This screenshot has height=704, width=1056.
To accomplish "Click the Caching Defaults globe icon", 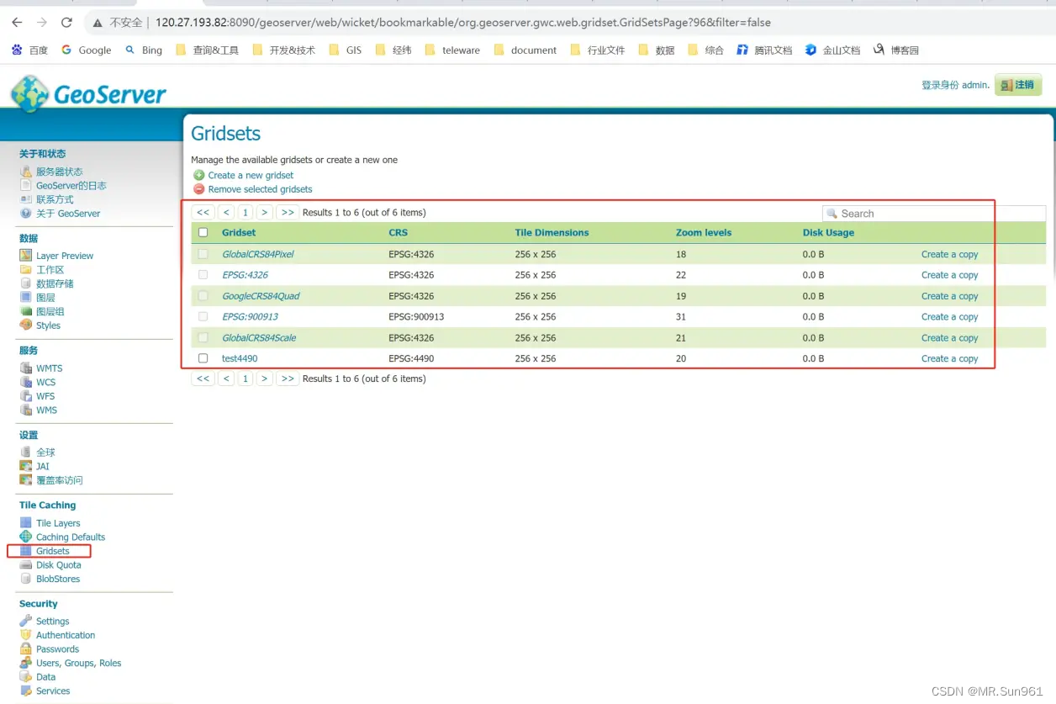I will click(26, 537).
